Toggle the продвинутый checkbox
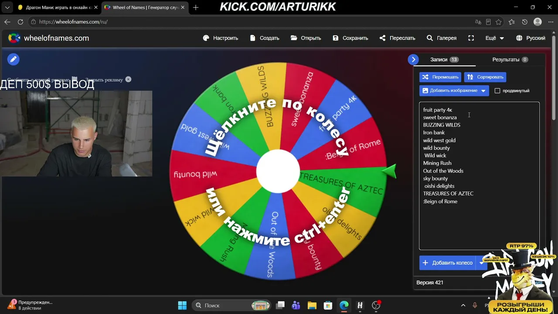This screenshot has width=558, height=314. (497, 91)
